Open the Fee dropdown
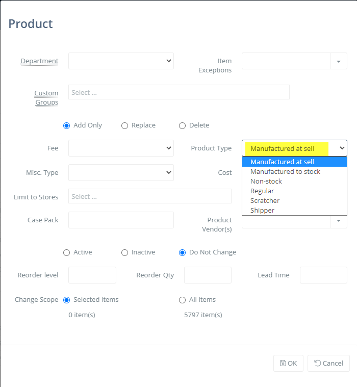This screenshot has width=357, height=387. [x=121, y=148]
